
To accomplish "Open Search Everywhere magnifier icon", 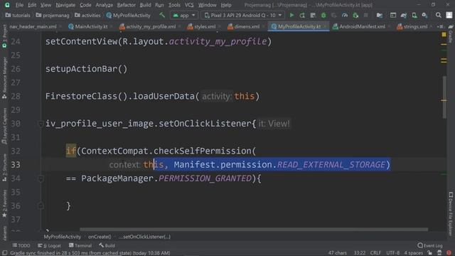I will (438, 15).
